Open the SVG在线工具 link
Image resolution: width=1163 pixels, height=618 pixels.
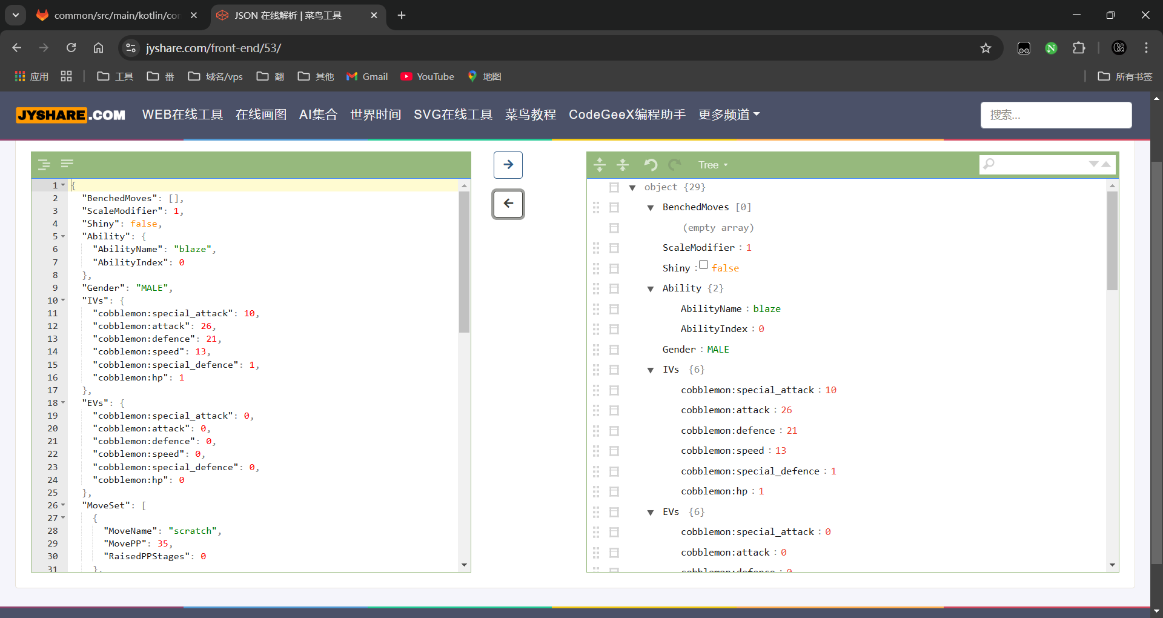[x=452, y=115]
